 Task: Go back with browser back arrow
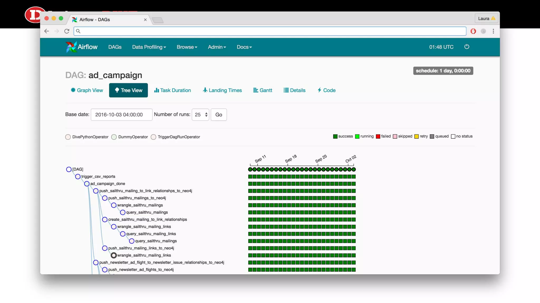click(x=47, y=31)
